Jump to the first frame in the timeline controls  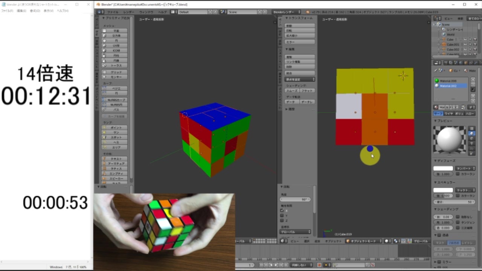click(261, 264)
